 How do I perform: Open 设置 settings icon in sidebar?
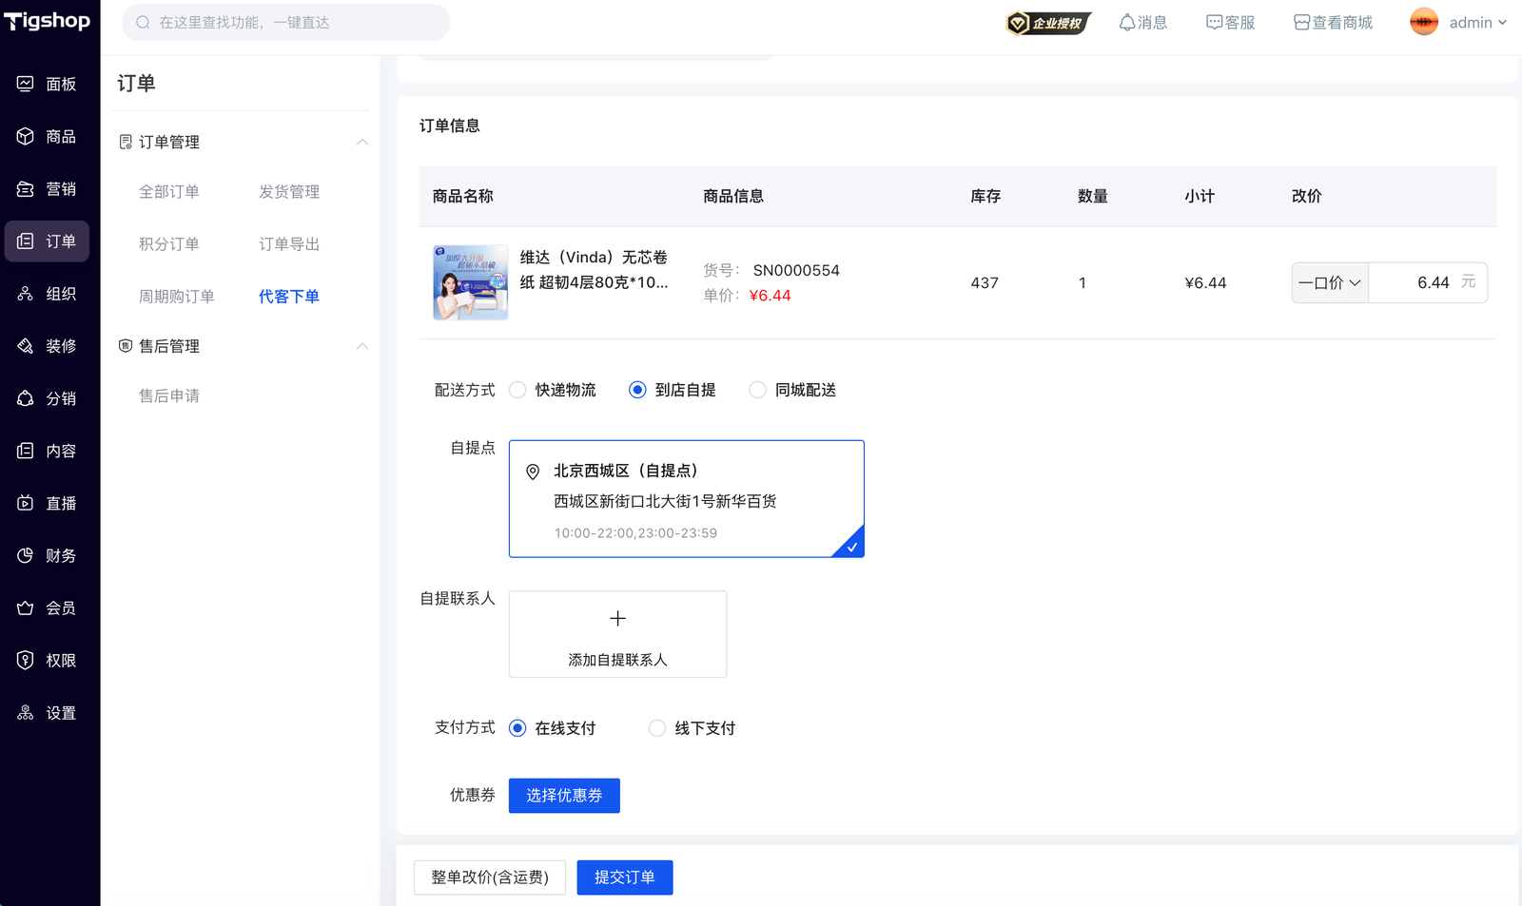(26, 713)
